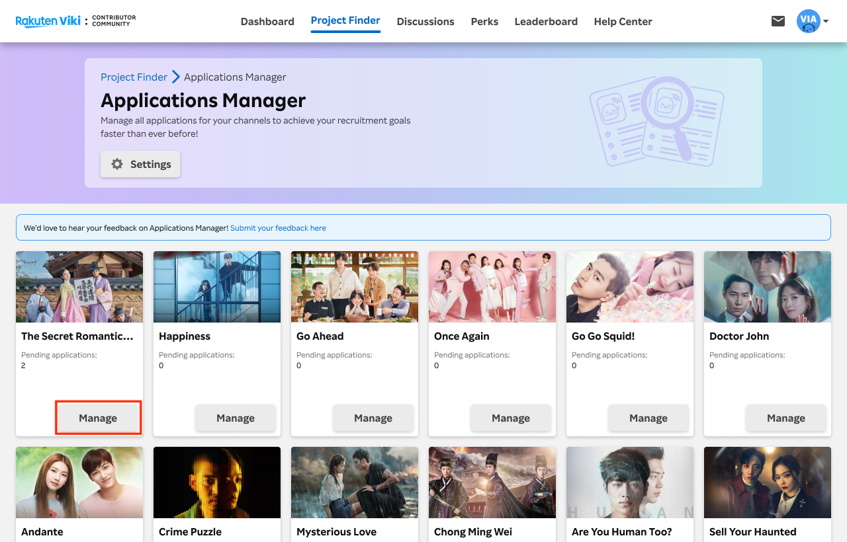Open Doctor John poster thumbnail
Viewport: 847px width, 542px height.
[x=768, y=287]
